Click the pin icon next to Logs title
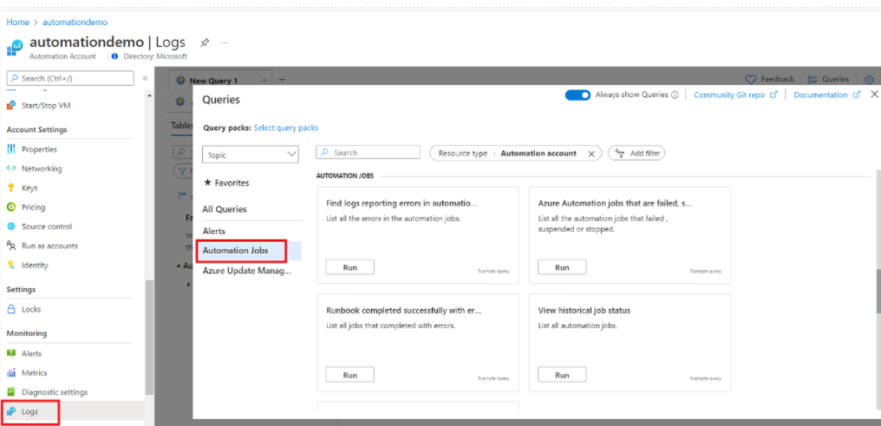881x426 pixels. click(x=205, y=43)
